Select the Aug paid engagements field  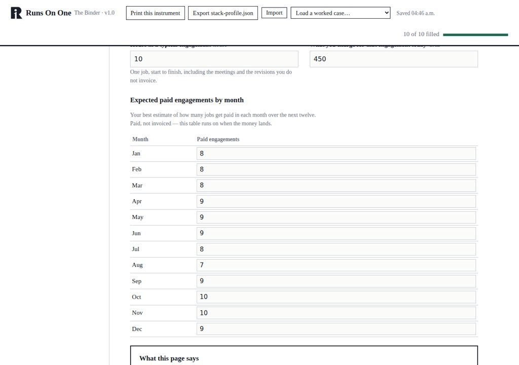(x=337, y=265)
